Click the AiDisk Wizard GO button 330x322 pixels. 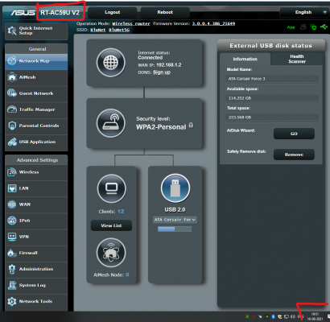pyautogui.click(x=294, y=134)
